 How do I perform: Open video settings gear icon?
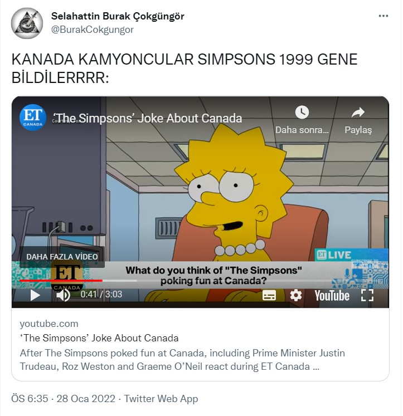coord(296,295)
